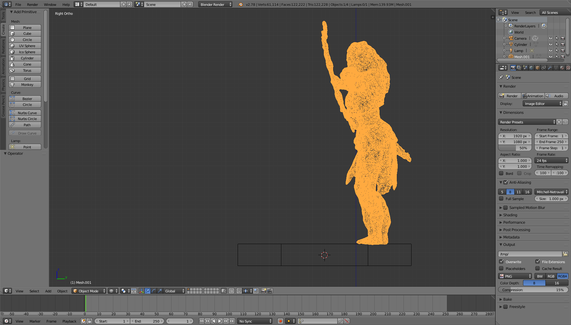Open the Render Layers properties tab icon

(519, 68)
